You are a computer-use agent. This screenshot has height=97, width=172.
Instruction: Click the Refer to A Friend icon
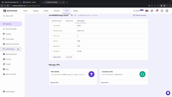tap(4, 74)
